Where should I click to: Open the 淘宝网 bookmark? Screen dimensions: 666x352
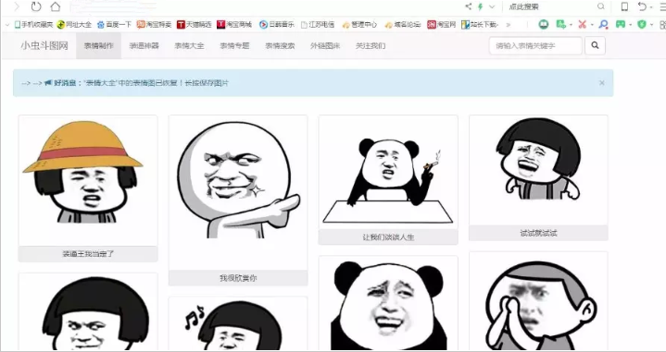[x=441, y=25]
